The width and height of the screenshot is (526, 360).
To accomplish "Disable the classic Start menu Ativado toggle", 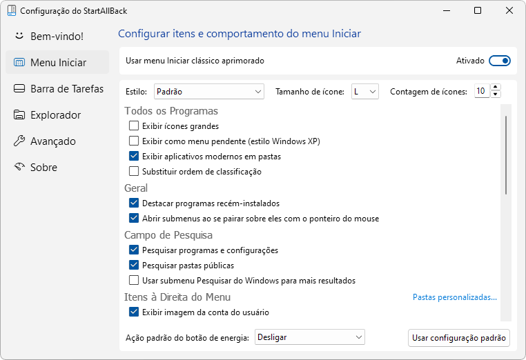I will point(499,61).
